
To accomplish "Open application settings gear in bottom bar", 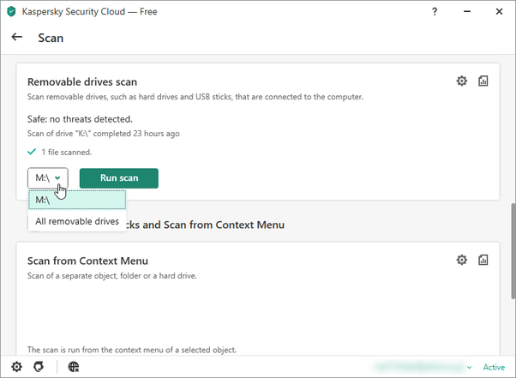I will click(x=16, y=367).
